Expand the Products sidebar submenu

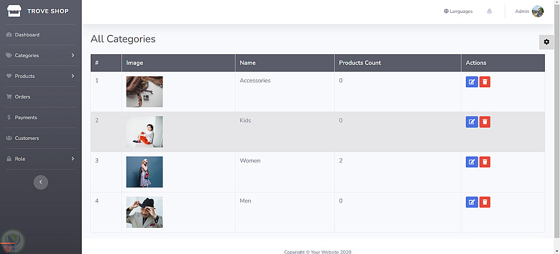[x=39, y=76]
